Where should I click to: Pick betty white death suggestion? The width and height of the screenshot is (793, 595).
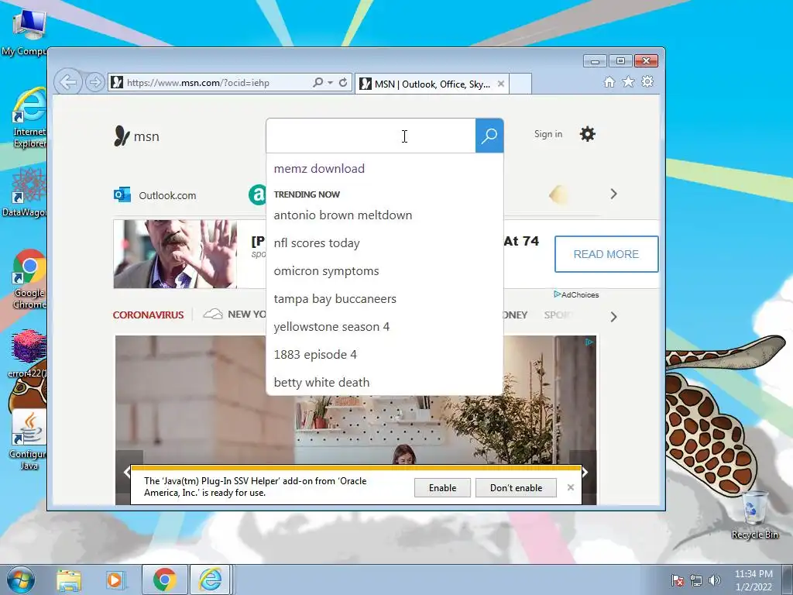321,383
